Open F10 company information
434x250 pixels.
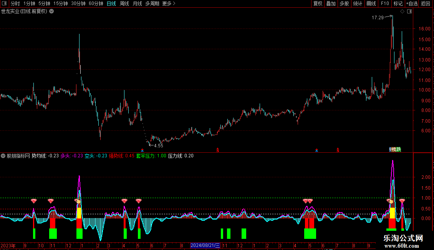point(385,3)
